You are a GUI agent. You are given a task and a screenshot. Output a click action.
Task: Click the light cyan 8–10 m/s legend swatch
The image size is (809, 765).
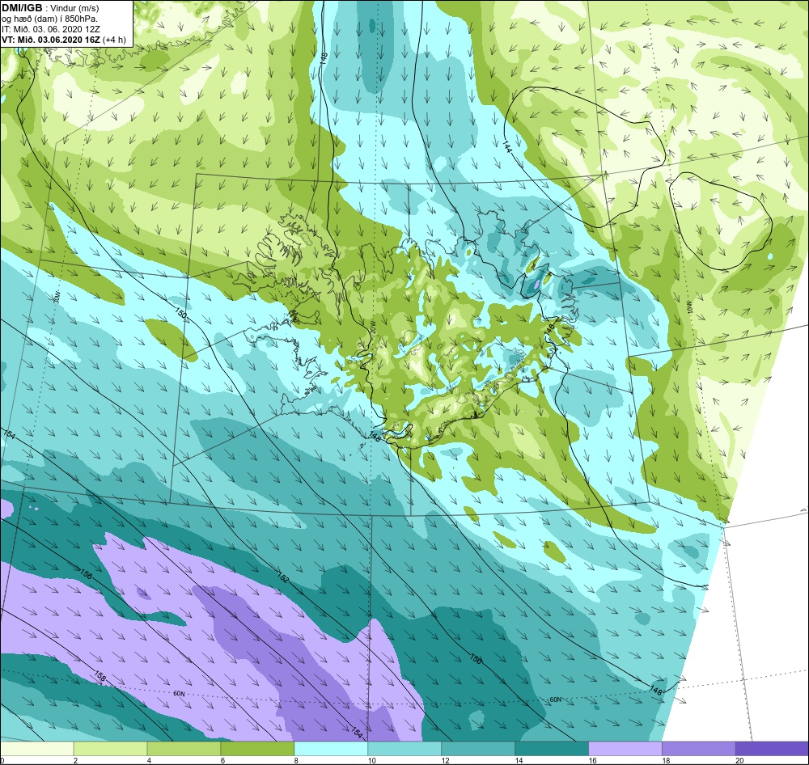click(331, 748)
